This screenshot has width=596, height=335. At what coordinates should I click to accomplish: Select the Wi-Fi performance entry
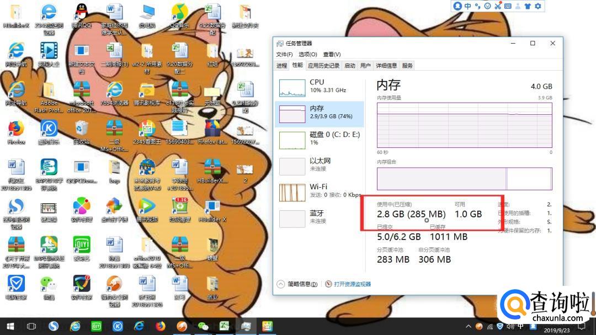point(320,192)
